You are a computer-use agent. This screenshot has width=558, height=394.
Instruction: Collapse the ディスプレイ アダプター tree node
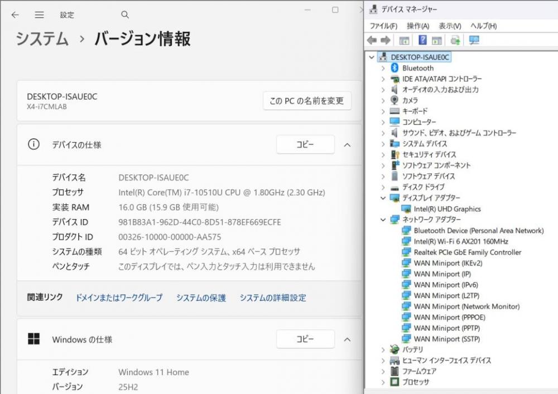click(383, 198)
